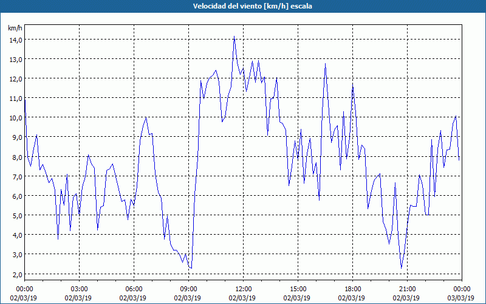Click the 14,0 y-axis value
The width and height of the screenshot is (486, 304).
pyautogui.click(x=16, y=40)
